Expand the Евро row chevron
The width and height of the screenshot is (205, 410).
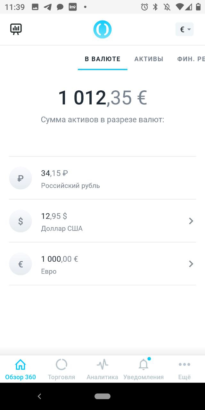[191, 264]
